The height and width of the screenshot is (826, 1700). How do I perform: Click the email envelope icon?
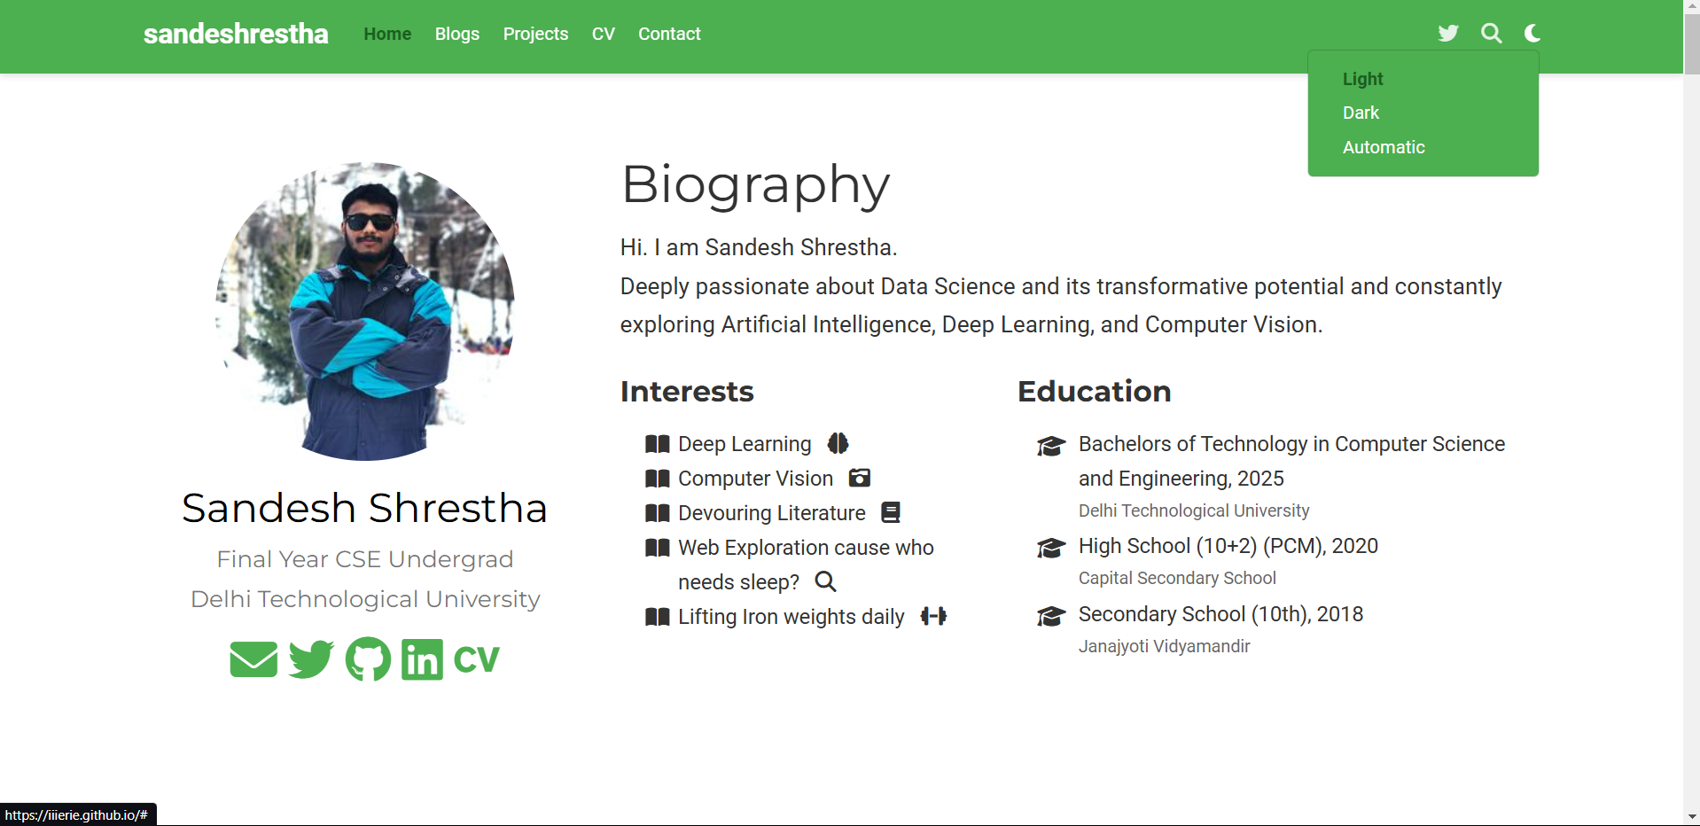coord(253,659)
